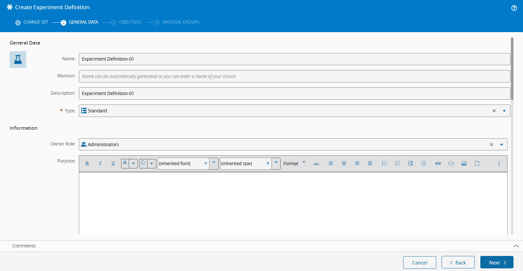Viewport: 523px width, 271px height.
Task: Toggle bold formatting in Purpose editor
Action: (x=87, y=164)
